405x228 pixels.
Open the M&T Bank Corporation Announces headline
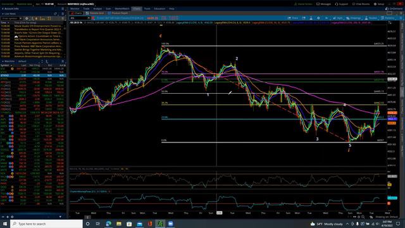click(38, 39)
